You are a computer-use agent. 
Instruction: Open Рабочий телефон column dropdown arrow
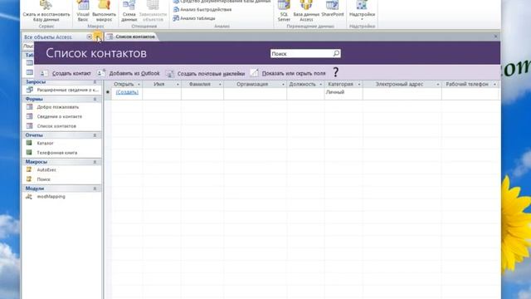pyautogui.click(x=494, y=85)
